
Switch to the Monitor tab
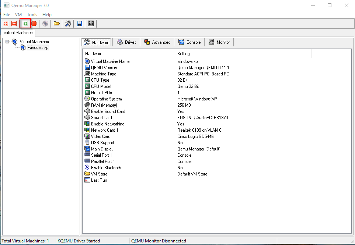pyautogui.click(x=219, y=42)
